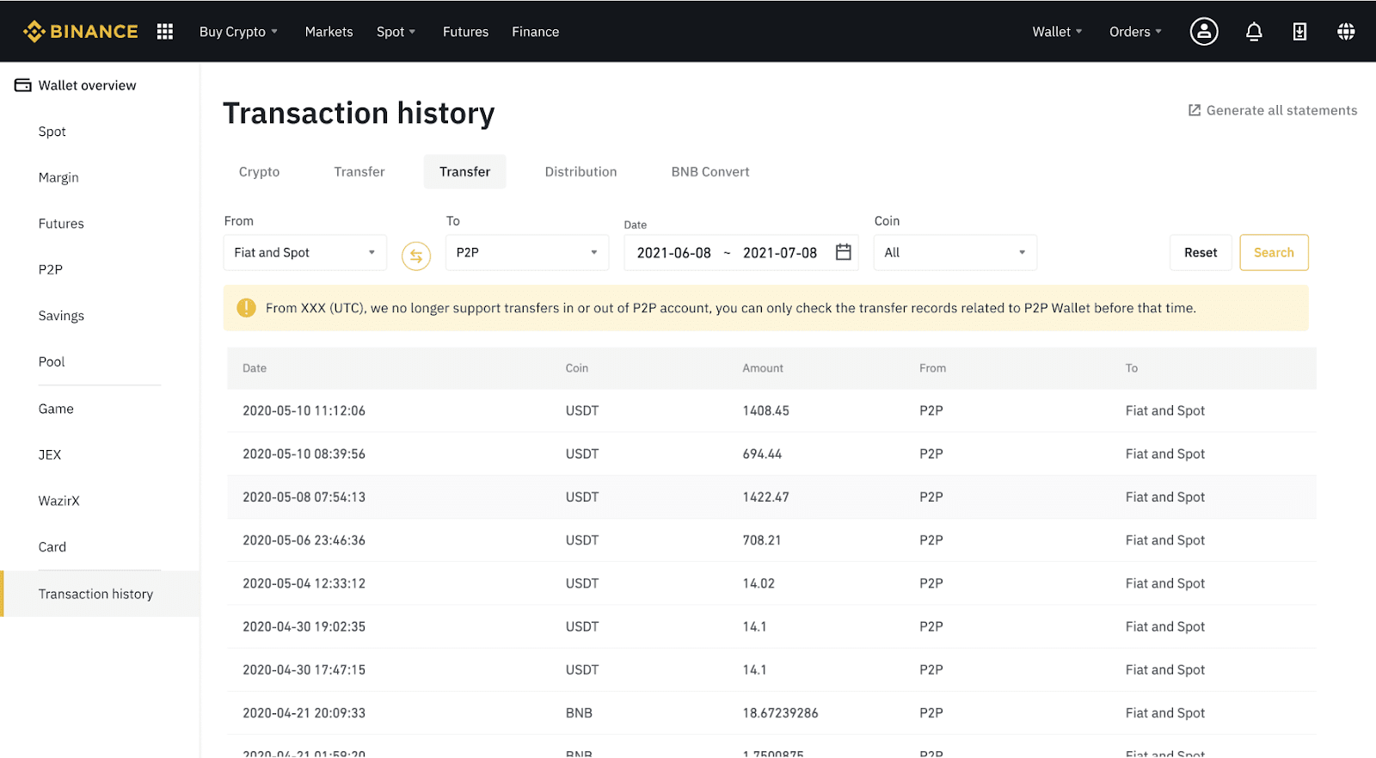Screen dimensions: 1376x758
Task: Click Generate all statements link
Action: [1272, 110]
